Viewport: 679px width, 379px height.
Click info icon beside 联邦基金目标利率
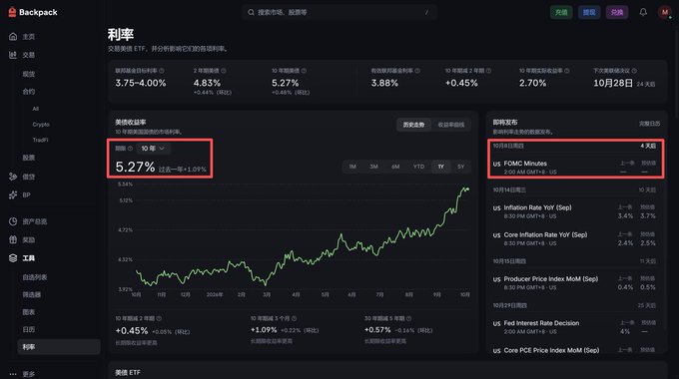[162, 71]
